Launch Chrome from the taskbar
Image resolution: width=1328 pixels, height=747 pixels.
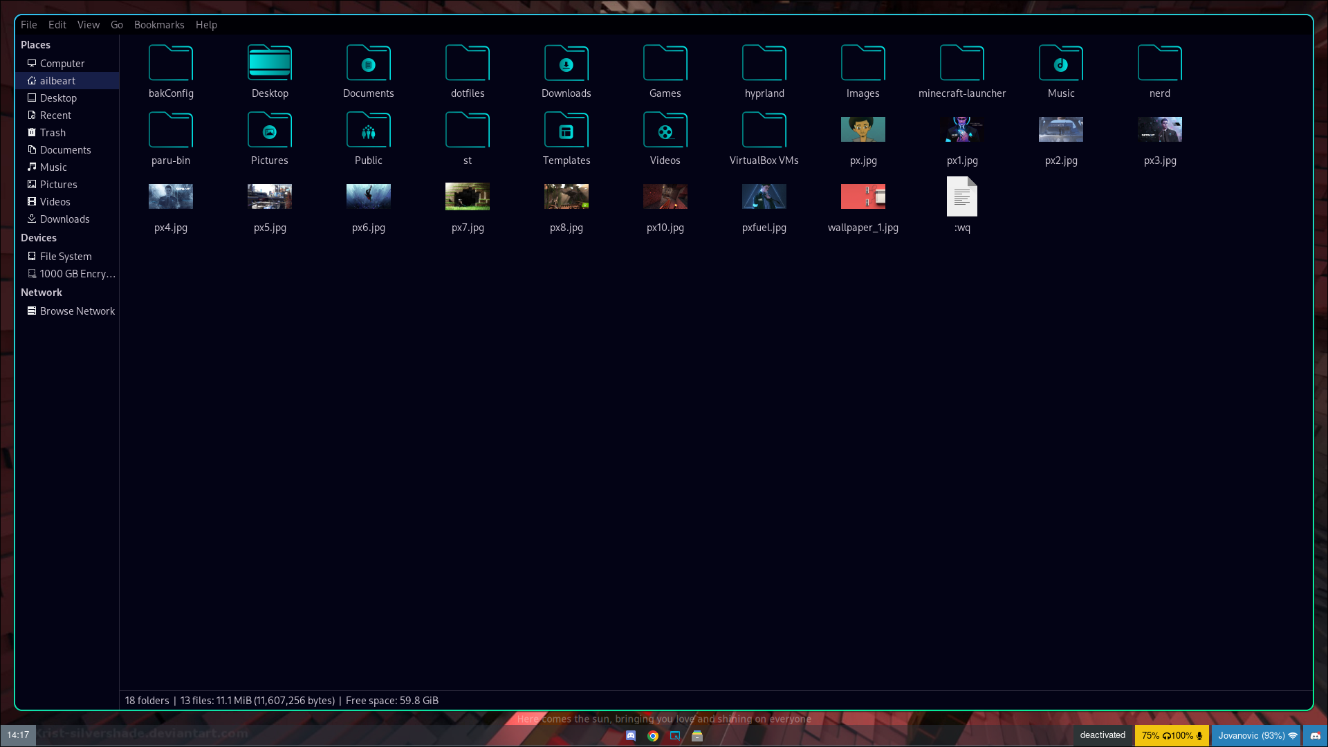(653, 736)
